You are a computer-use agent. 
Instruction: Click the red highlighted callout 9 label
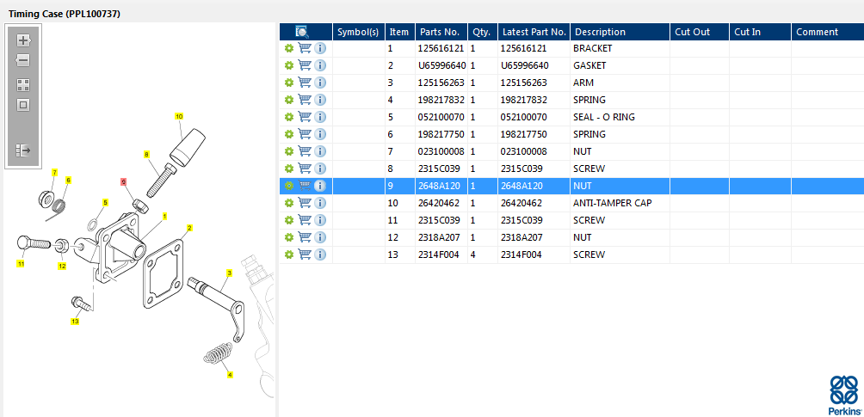[124, 182]
